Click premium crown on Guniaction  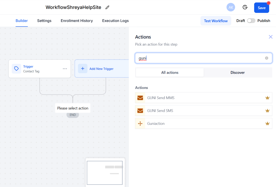pyautogui.click(x=267, y=124)
